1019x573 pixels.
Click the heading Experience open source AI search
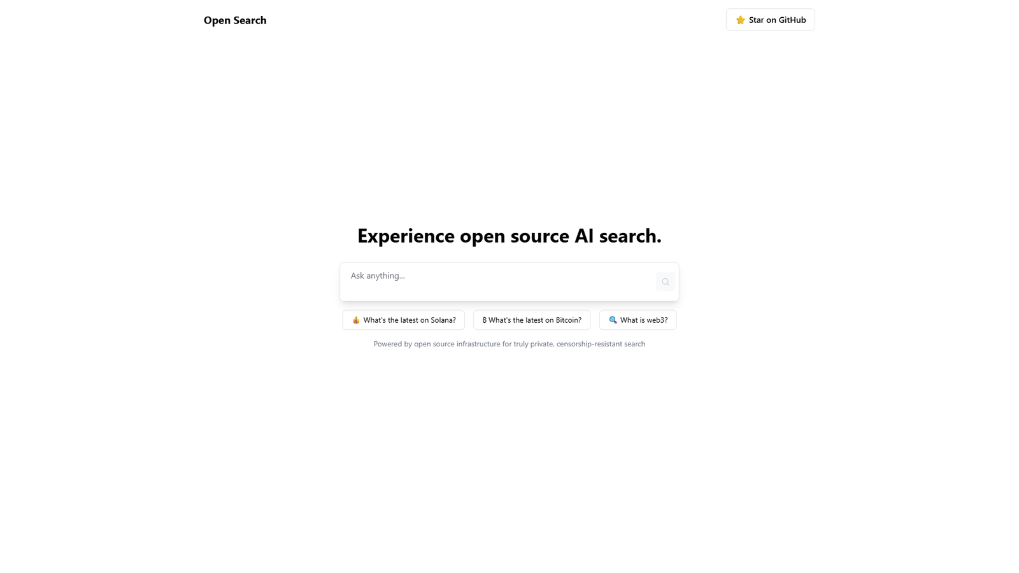point(509,236)
